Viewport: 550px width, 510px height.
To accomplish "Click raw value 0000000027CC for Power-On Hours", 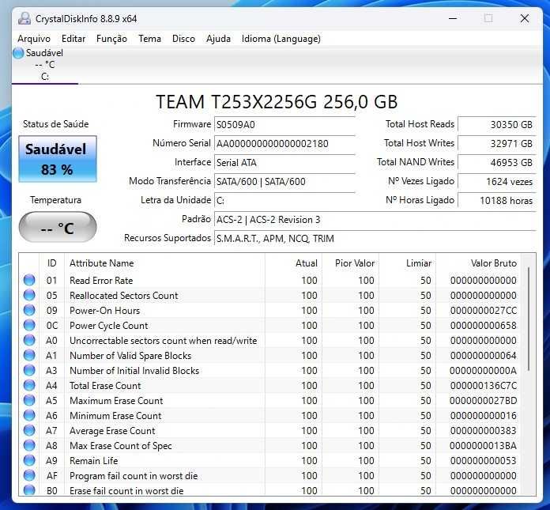I will [484, 310].
